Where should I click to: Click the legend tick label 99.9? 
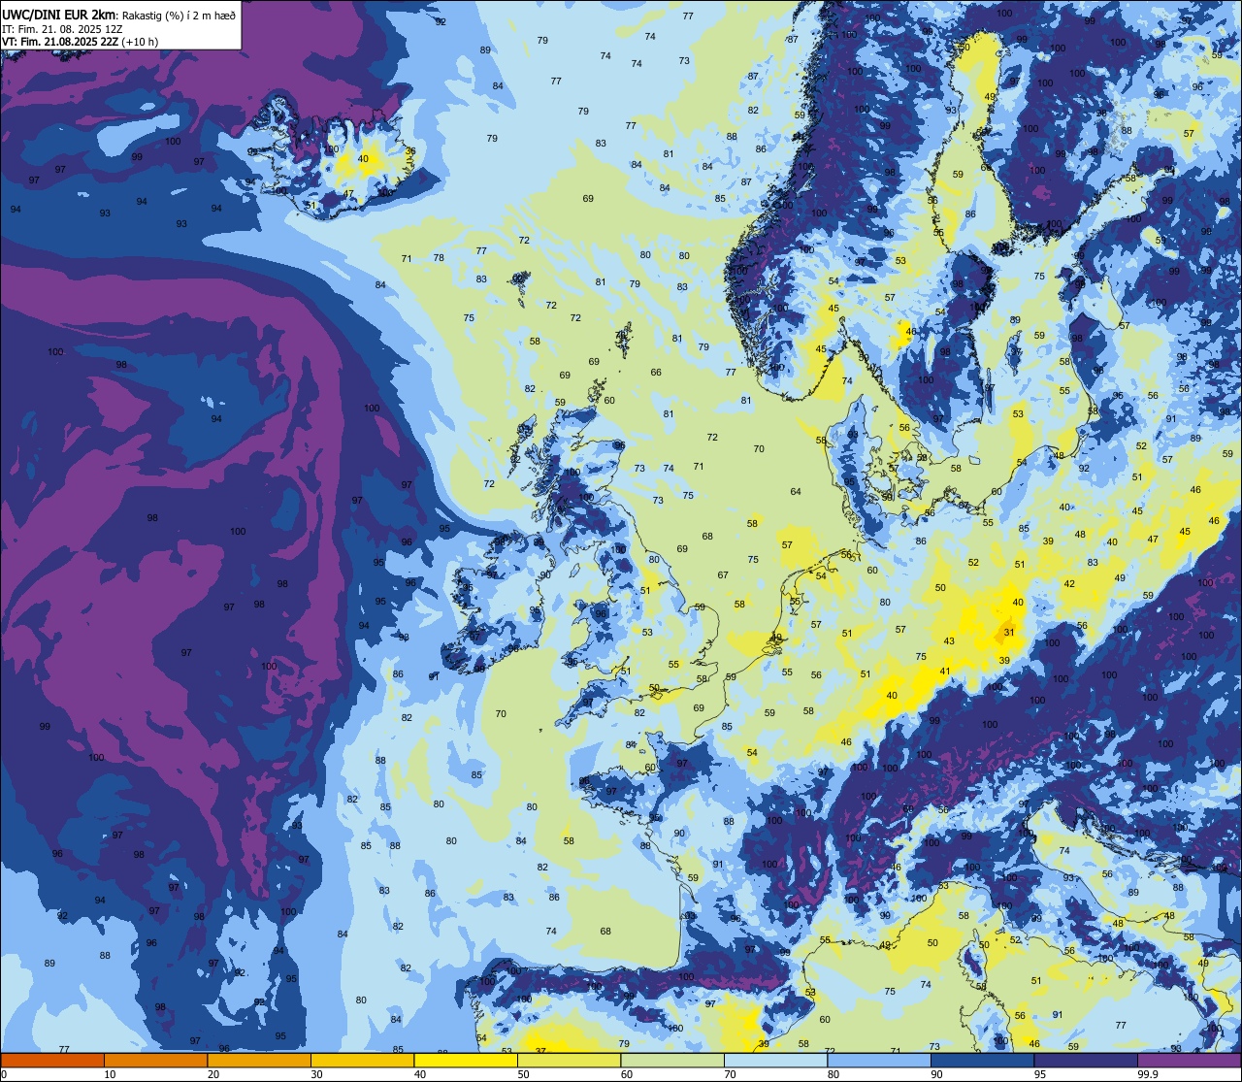point(1148,1074)
